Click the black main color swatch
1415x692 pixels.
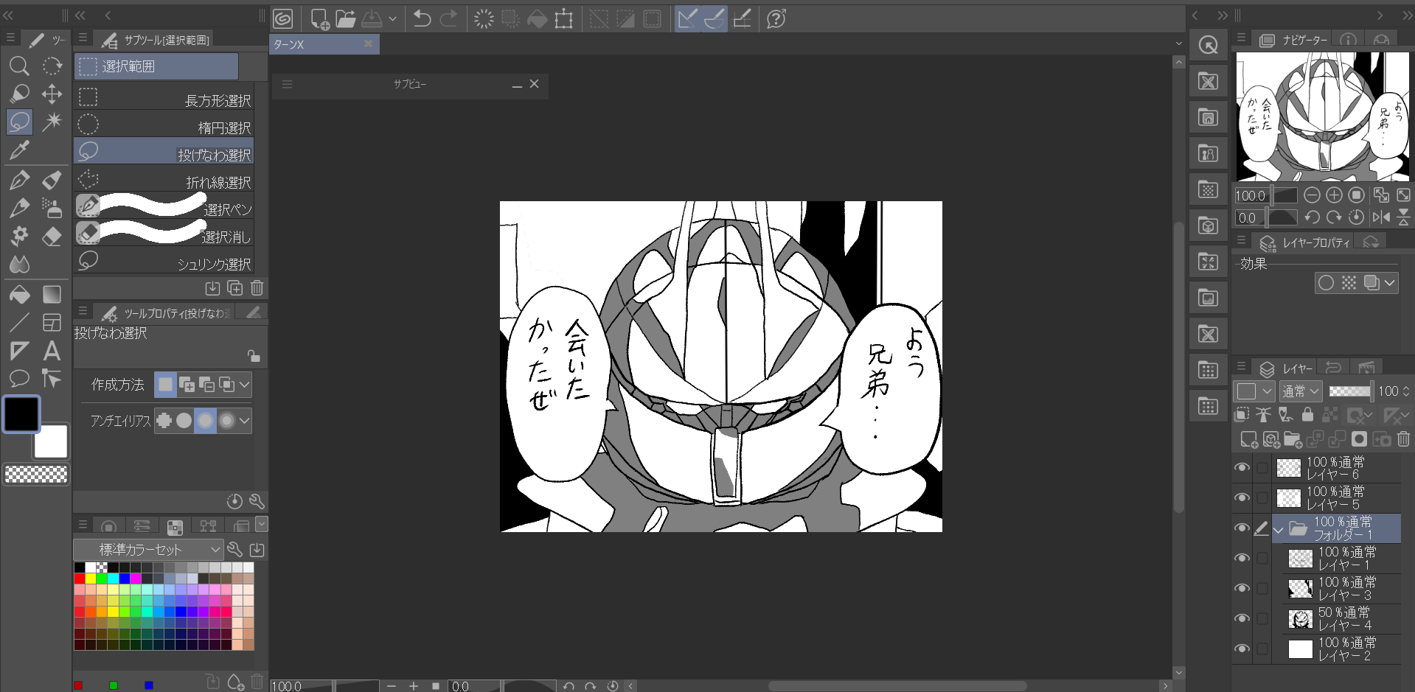tap(21, 414)
